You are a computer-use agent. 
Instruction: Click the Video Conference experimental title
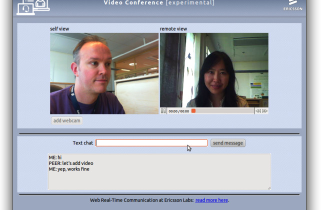[159, 2]
